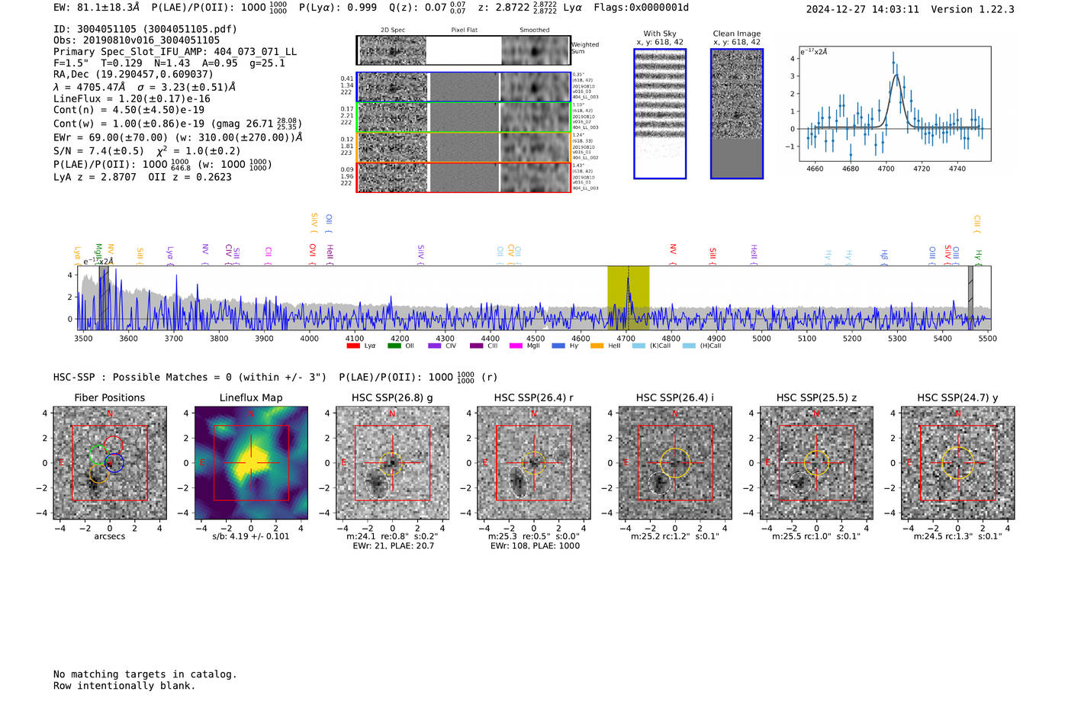Viewport: 1068px width, 727px height.
Task: Click the Clean Image panel
Action: tap(737, 114)
